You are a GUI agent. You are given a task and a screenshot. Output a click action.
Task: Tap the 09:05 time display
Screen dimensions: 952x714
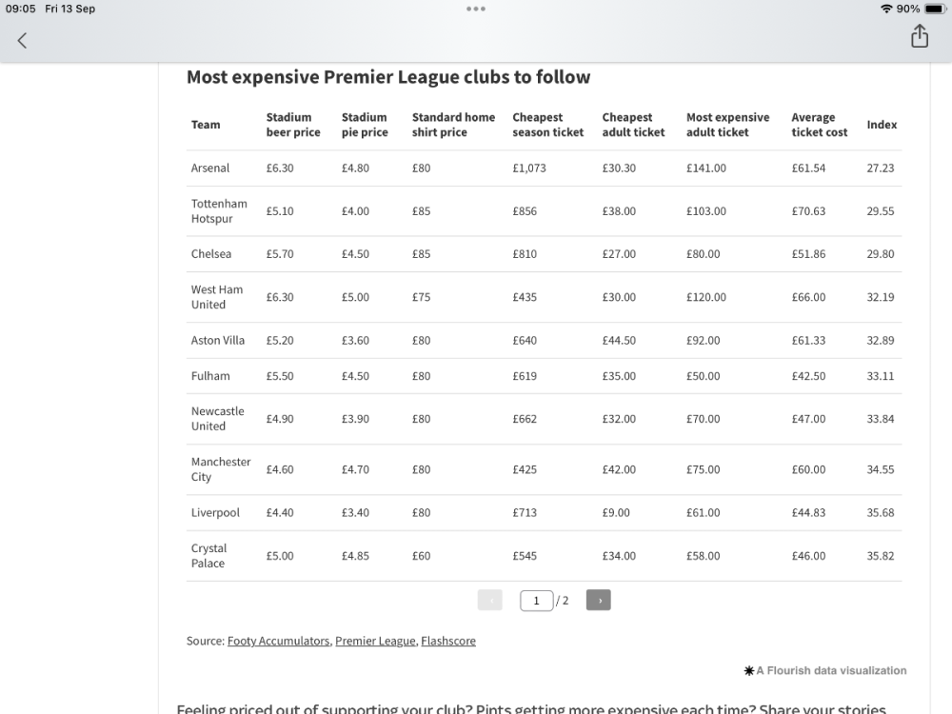point(19,9)
